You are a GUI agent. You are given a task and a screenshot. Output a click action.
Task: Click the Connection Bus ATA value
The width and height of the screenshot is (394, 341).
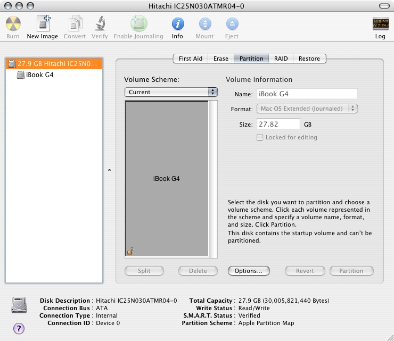click(102, 308)
